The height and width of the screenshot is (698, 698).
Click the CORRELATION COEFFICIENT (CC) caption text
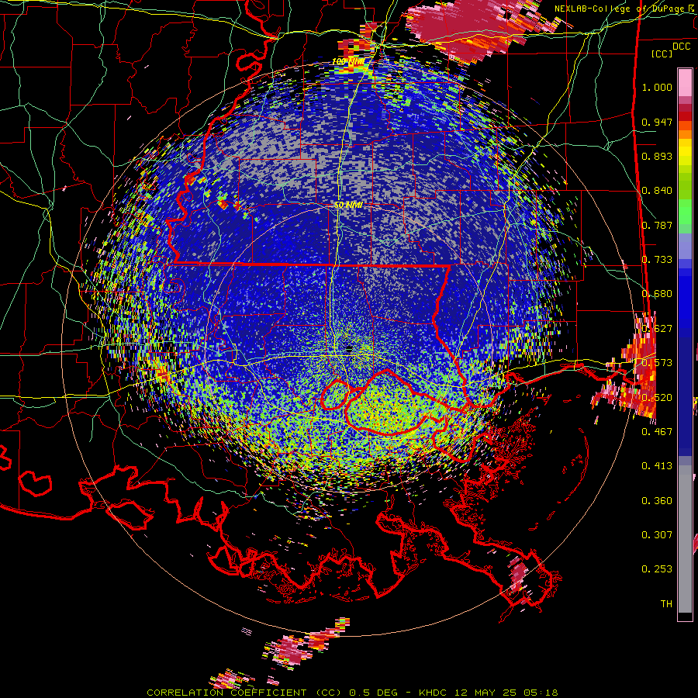(x=244, y=693)
